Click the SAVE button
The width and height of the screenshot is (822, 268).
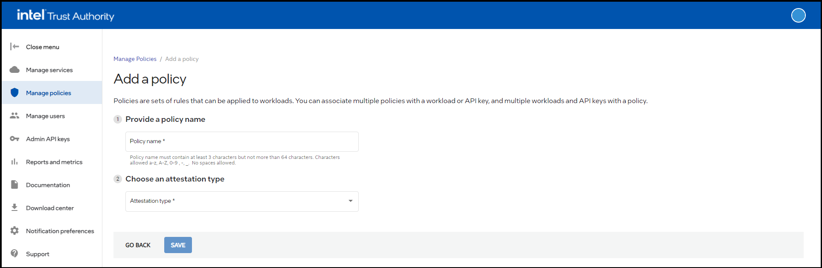coord(178,245)
